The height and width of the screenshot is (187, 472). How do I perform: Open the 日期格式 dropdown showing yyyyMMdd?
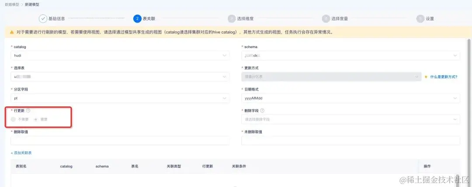[x=351, y=98]
